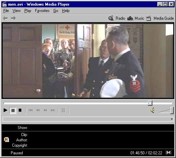Click the 01:46:50 / 02:02:22 time display
Image resolution: width=176 pixels, height=158 pixels.
tap(146, 153)
